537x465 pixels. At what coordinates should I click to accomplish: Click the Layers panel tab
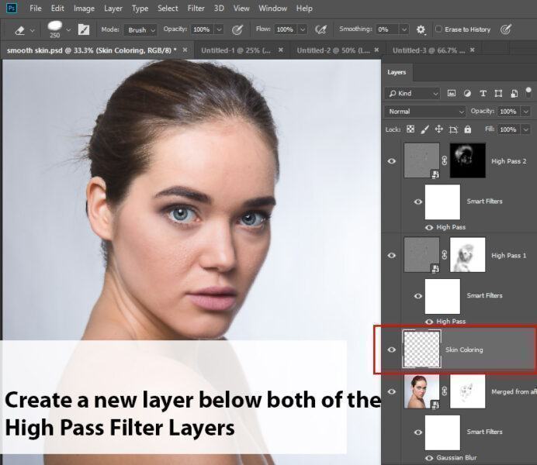point(397,72)
